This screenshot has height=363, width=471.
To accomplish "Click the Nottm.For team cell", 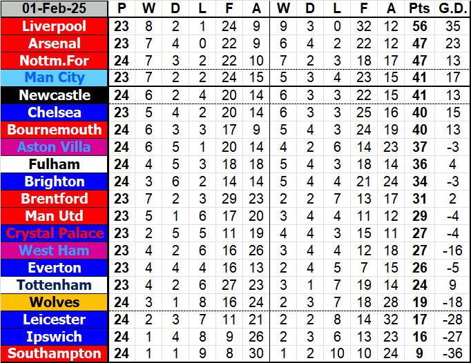I will click(54, 61).
